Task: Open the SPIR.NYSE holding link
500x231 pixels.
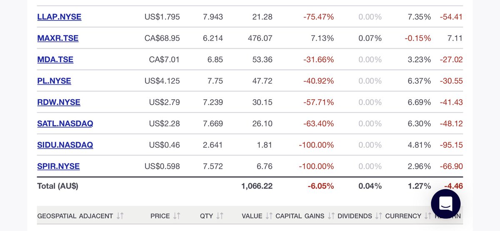Action: click(58, 166)
